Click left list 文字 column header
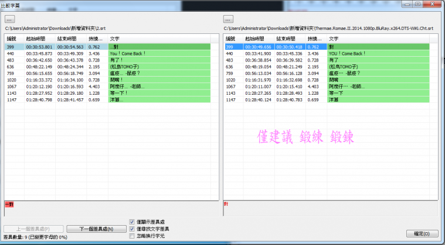Viewport: 445px width, 245px height. [x=159, y=39]
